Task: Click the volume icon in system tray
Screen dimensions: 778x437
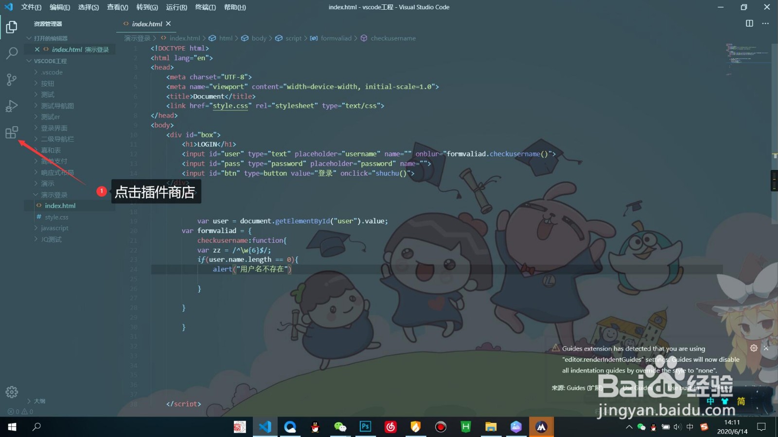Action: point(677,427)
